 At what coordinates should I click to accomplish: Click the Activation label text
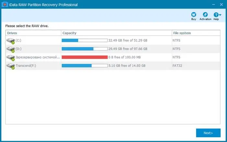coord(205,19)
